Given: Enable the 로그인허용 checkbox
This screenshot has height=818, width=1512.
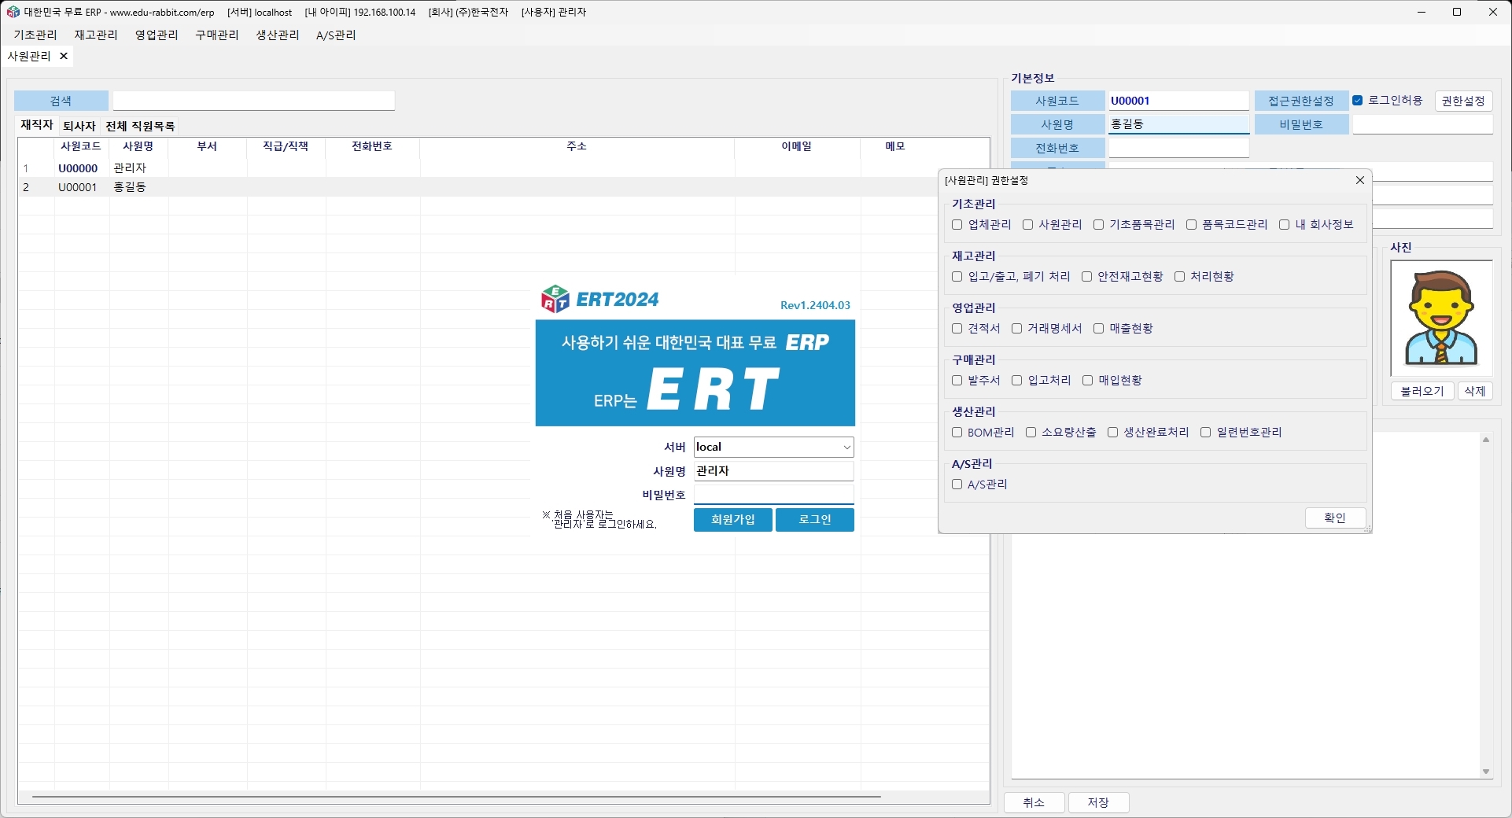Looking at the screenshot, I should [1358, 100].
